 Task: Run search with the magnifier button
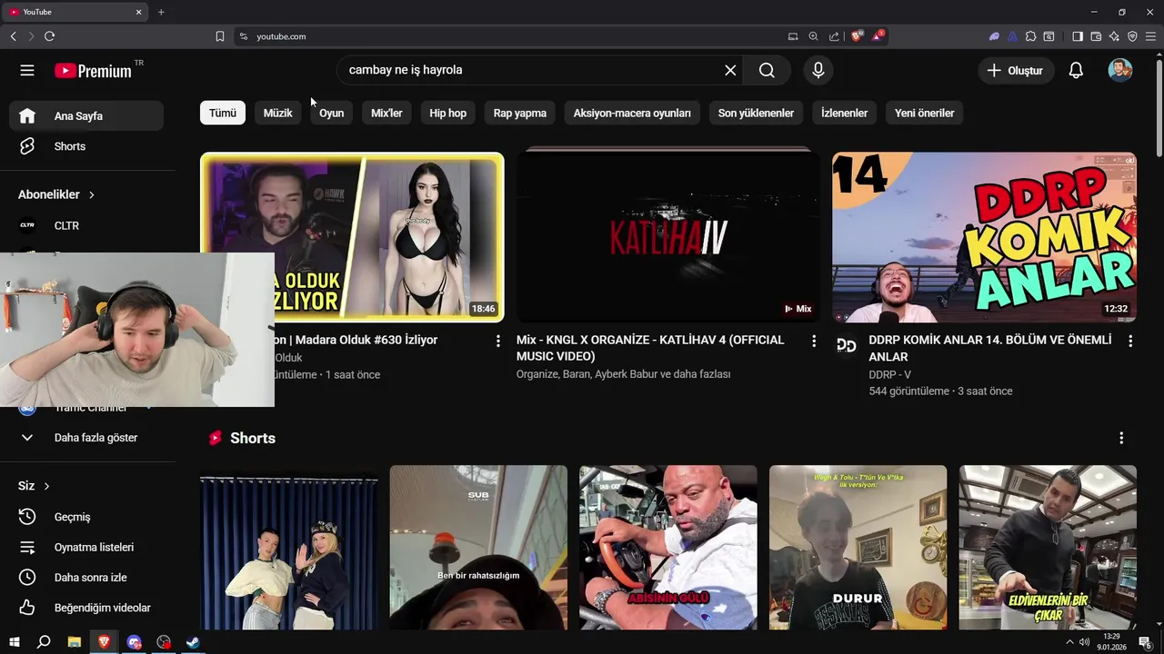(x=767, y=70)
